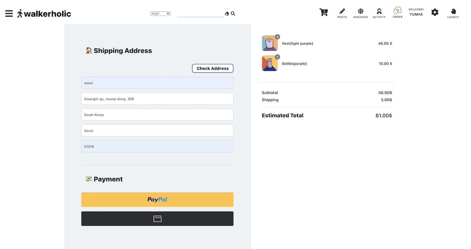Click the Bottle(purple) product thumbnail
This screenshot has width=471, height=249.
pyautogui.click(x=270, y=63)
